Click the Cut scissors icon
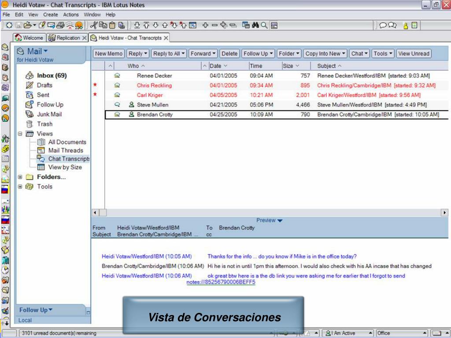Screen dimensions: 451x338 pyautogui.click(x=93, y=25)
